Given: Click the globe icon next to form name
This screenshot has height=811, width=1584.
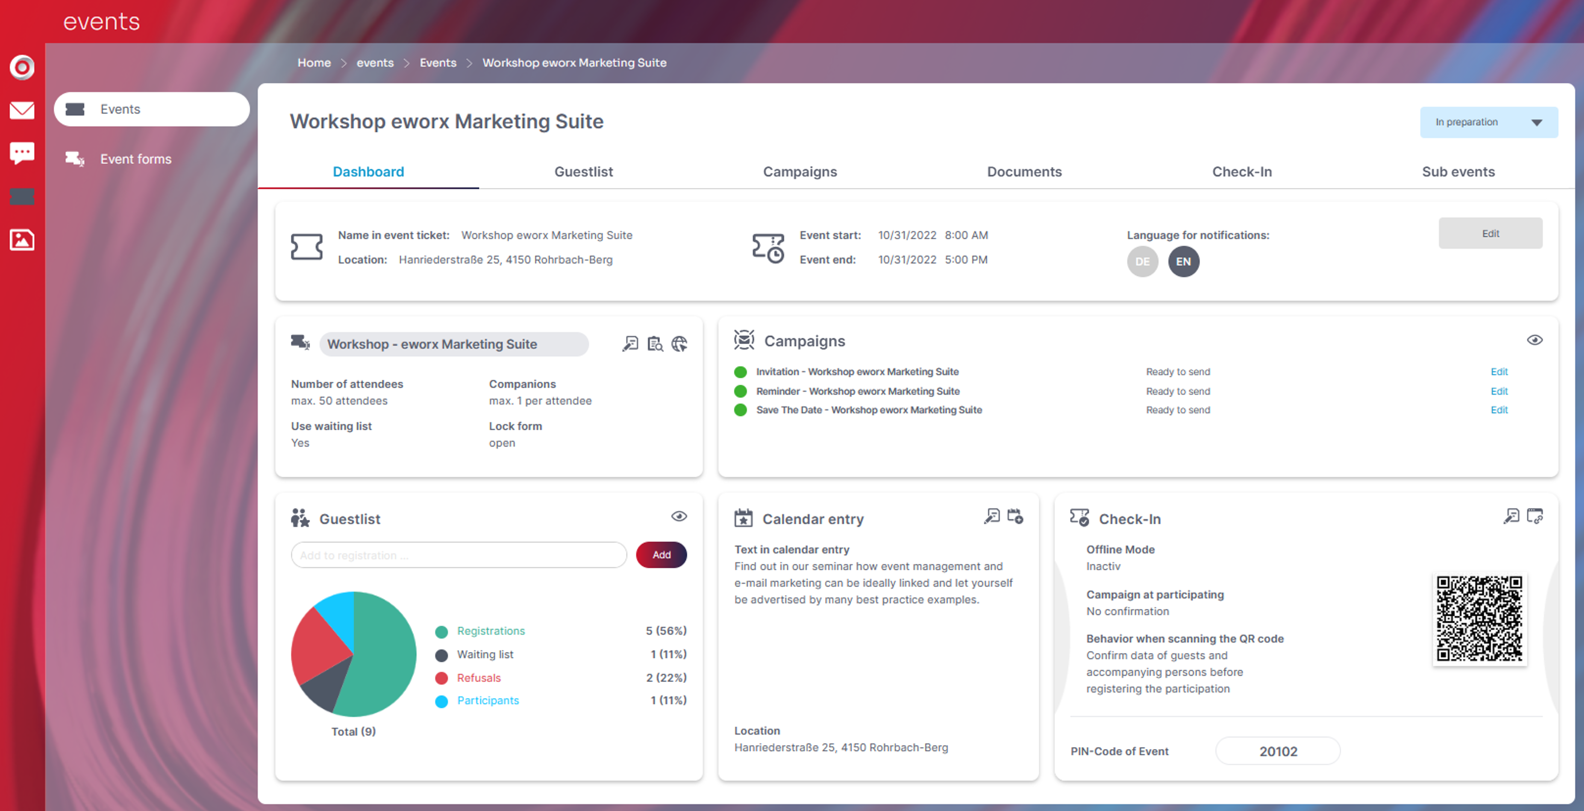Looking at the screenshot, I should click(x=680, y=343).
